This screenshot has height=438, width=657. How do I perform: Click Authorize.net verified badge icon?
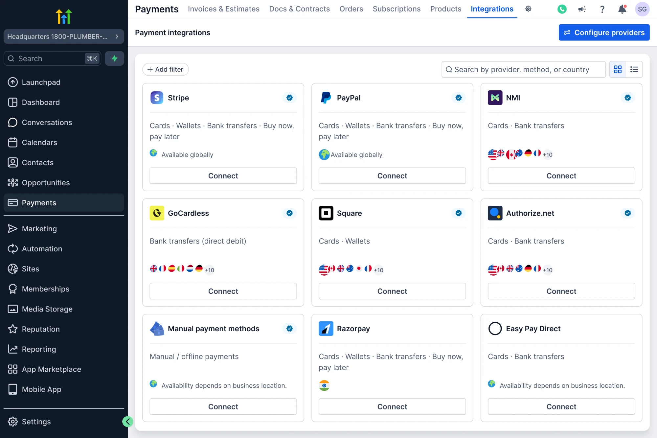(x=628, y=213)
